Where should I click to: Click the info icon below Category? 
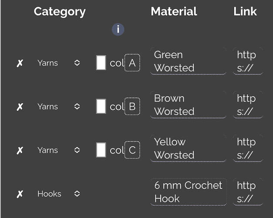(x=118, y=29)
